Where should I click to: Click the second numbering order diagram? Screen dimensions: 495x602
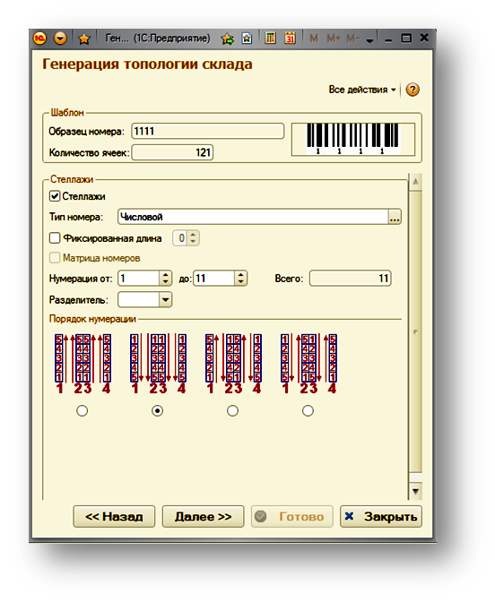158,363
